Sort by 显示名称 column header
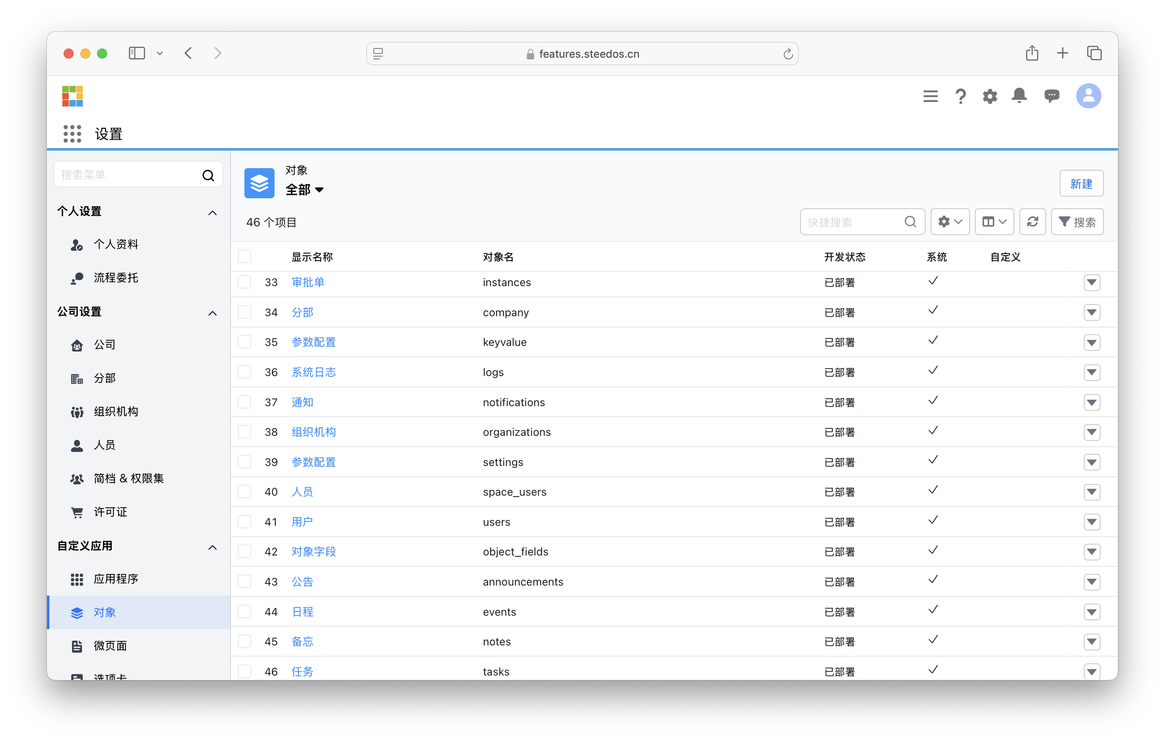This screenshot has height=742, width=1165. coord(312,257)
